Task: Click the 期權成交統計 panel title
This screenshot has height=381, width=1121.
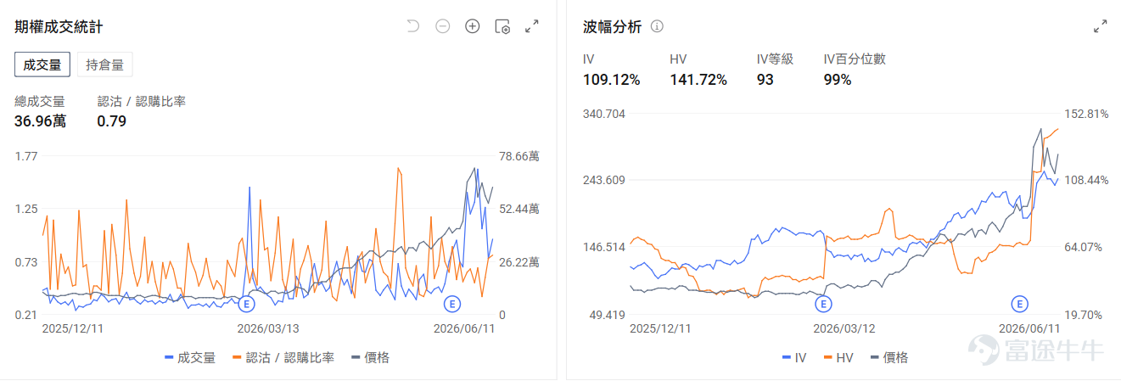Action: [59, 26]
